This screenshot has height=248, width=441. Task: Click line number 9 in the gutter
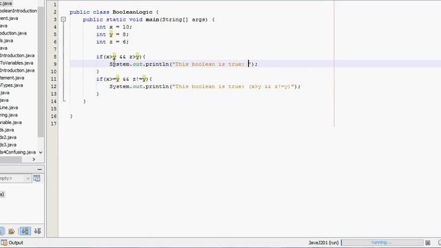point(55,64)
